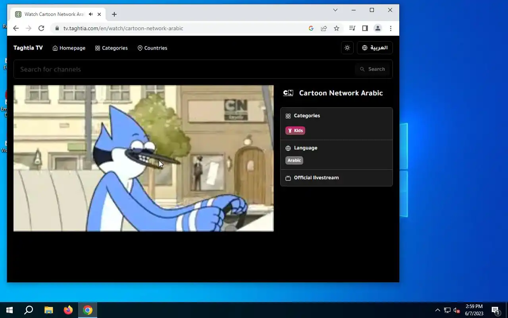Image resolution: width=508 pixels, height=318 pixels.
Task: Click the Chrome taskbar icon
Action: (88, 310)
